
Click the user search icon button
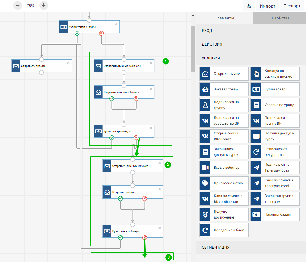coord(249,6)
